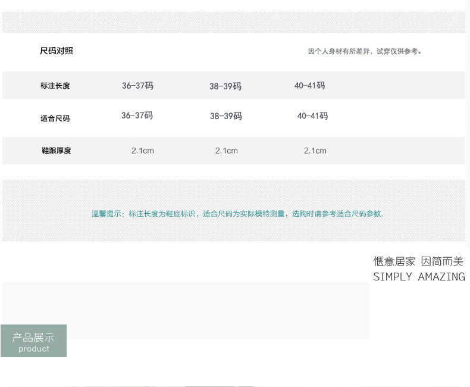Click the middle 2.1cm heel thickness value
The width and height of the screenshot is (470, 387).
(227, 151)
